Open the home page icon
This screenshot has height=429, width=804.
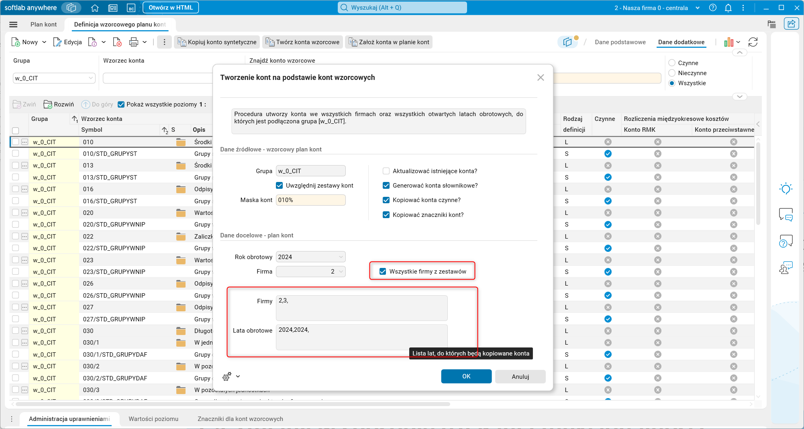pyautogui.click(x=95, y=8)
